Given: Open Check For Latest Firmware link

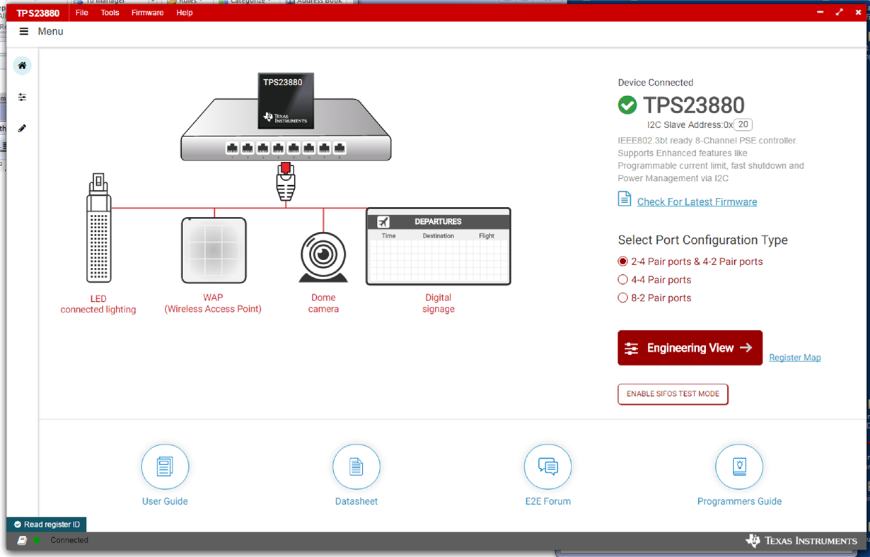Looking at the screenshot, I should pyautogui.click(x=697, y=202).
